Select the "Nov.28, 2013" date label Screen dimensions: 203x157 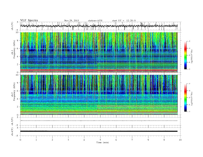coord(72,21)
